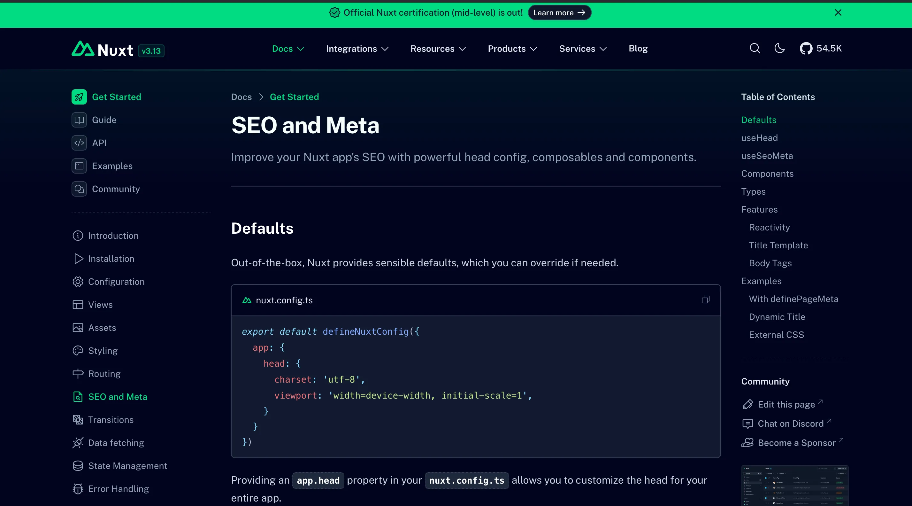Click the Routing signpost icon
This screenshot has height=506, width=912.
[x=78, y=374]
